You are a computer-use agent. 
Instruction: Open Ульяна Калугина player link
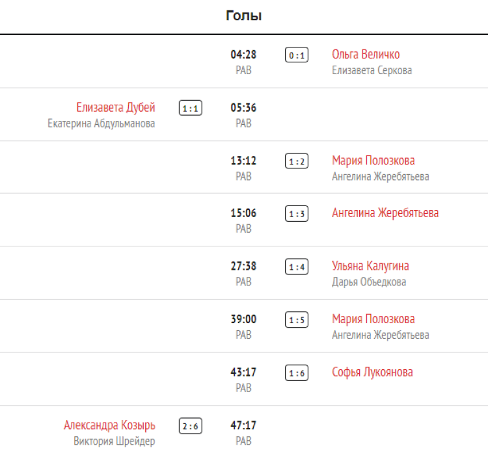(x=370, y=266)
